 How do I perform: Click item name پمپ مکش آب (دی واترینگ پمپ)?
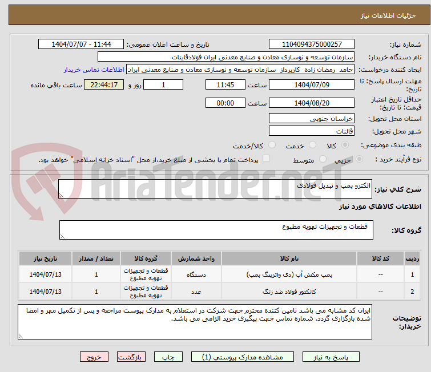pyautogui.click(x=289, y=274)
